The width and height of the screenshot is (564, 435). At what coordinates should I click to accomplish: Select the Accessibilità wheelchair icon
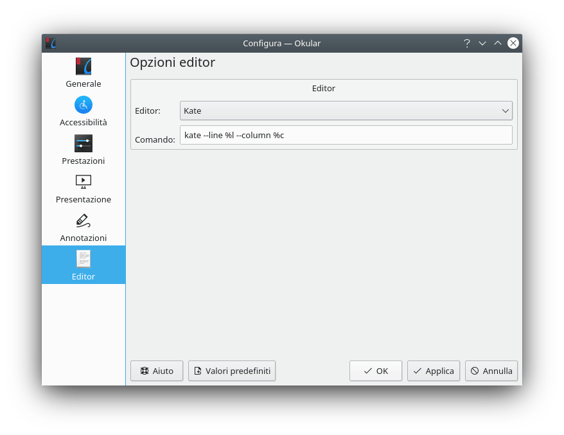coord(84,105)
